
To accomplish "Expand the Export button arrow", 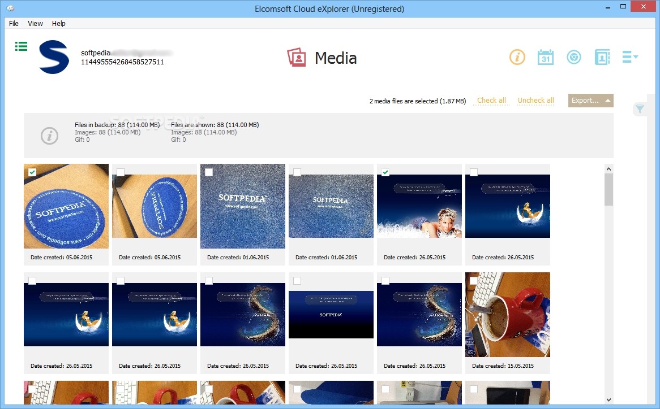I will tap(608, 101).
